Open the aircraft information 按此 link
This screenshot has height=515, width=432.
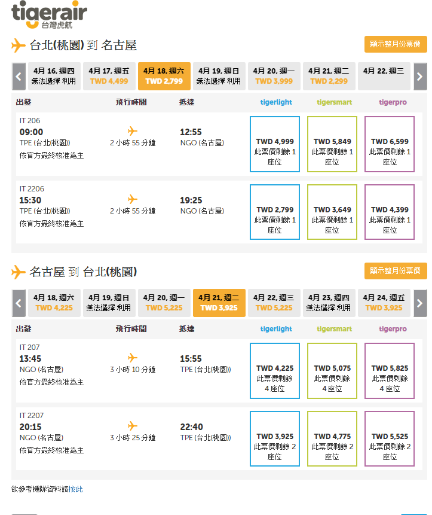point(76,489)
